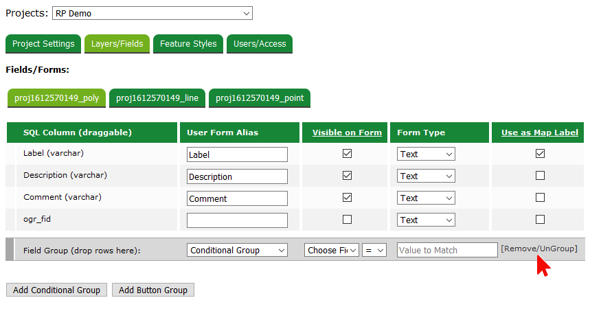
Task: Open the Feature Styles tab
Action: [x=188, y=44]
